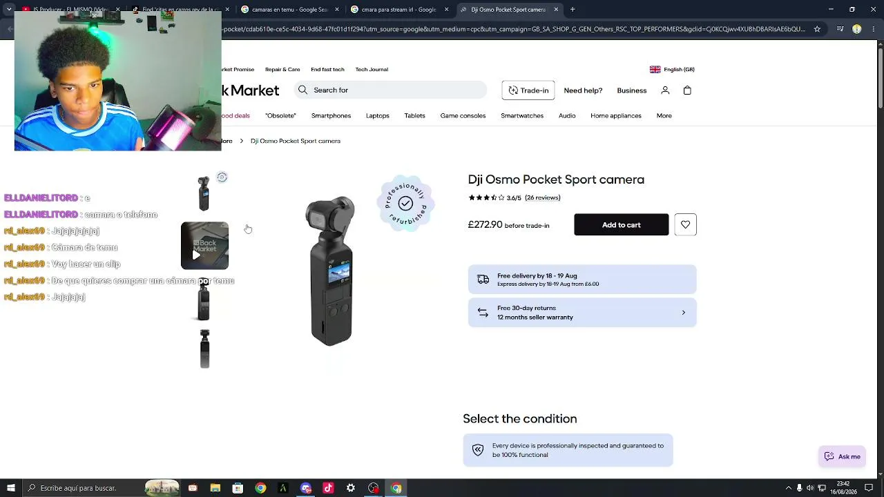Select first product thumbnail
The image size is (884, 497).
[x=204, y=194]
